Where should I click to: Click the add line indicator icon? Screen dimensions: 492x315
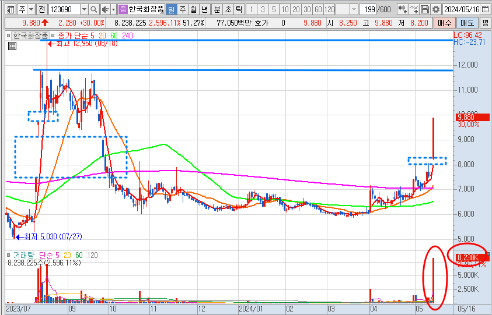pyautogui.click(x=414, y=9)
